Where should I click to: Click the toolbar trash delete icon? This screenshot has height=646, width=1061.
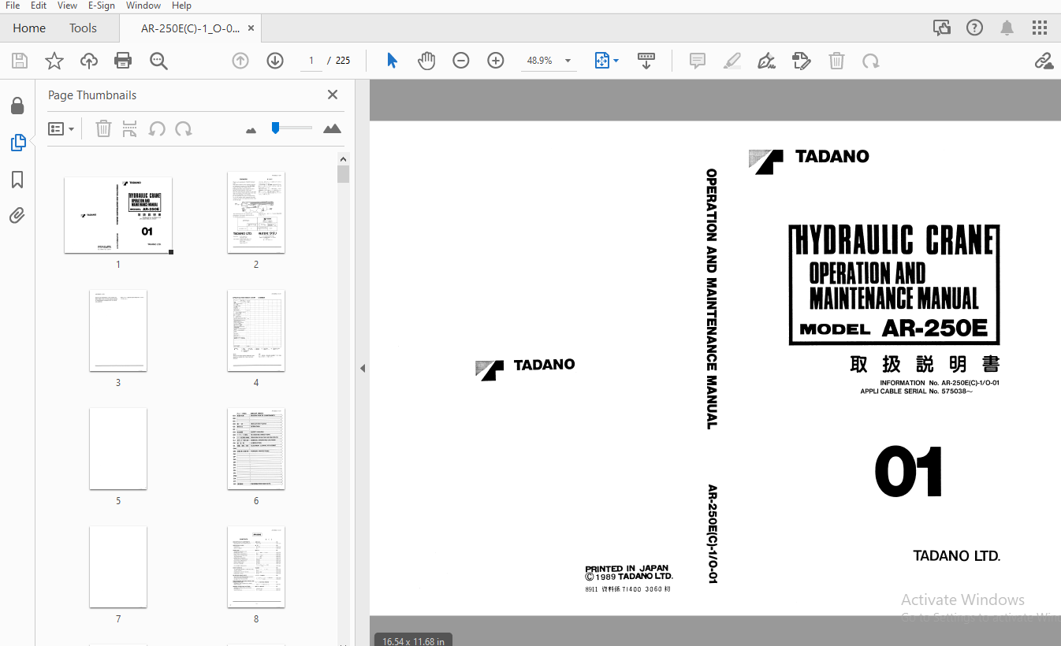[836, 61]
